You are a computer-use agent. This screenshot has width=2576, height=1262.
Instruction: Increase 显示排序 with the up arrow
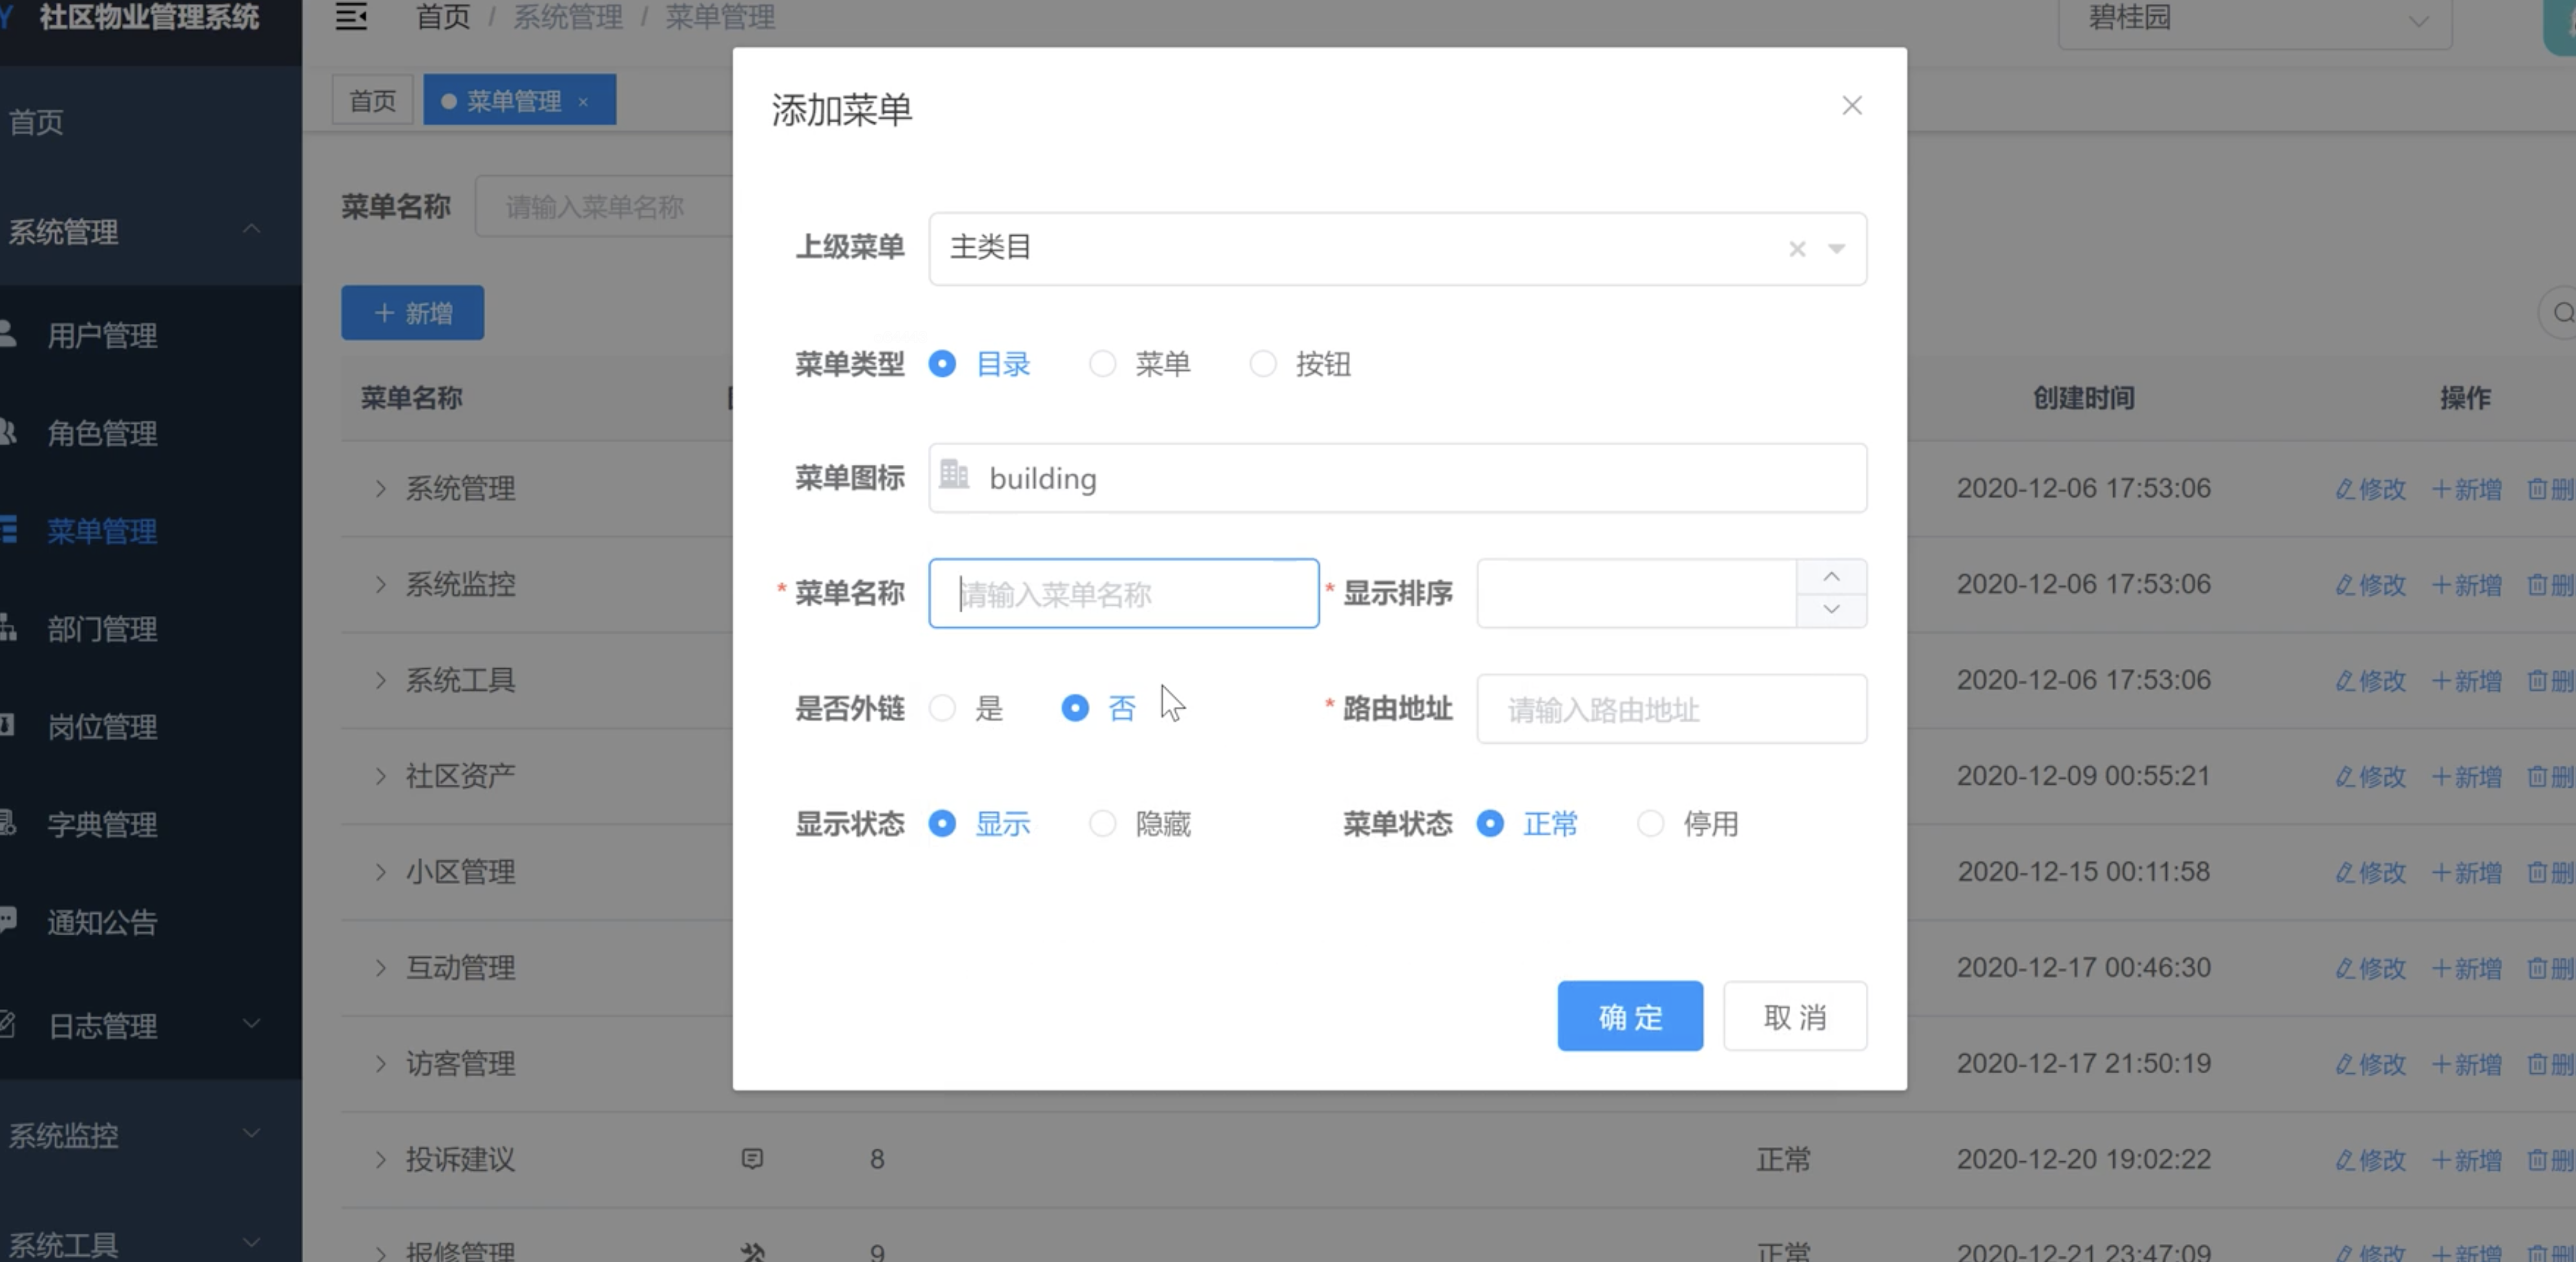tap(1831, 576)
